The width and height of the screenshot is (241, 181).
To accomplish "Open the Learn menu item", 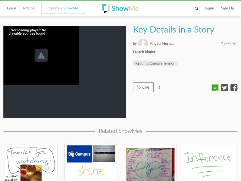I will pos(11,8).
